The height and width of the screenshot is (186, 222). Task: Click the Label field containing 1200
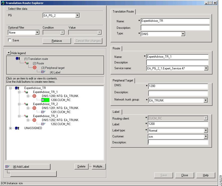[x=178, y=124]
